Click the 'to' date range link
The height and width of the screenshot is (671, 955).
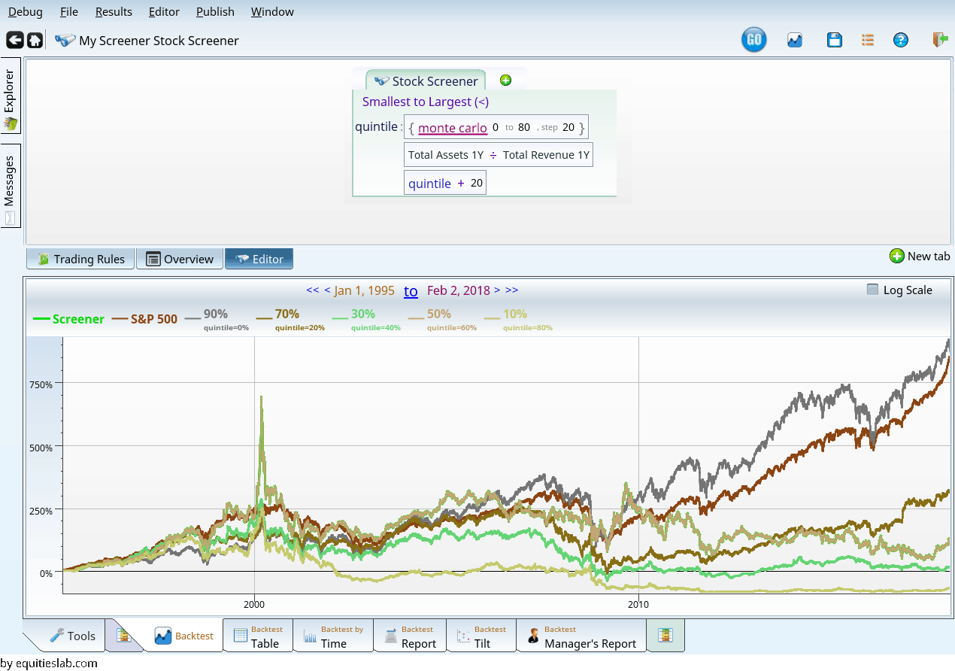click(x=411, y=291)
